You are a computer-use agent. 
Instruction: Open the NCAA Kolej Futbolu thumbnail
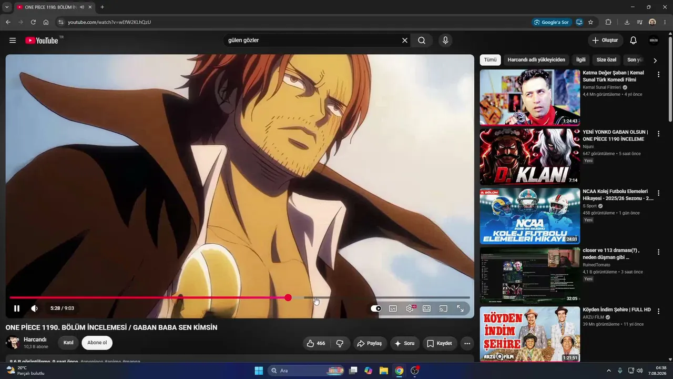pos(530,216)
